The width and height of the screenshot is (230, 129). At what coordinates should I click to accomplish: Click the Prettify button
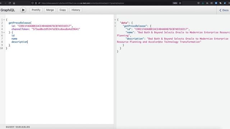tap(36, 10)
